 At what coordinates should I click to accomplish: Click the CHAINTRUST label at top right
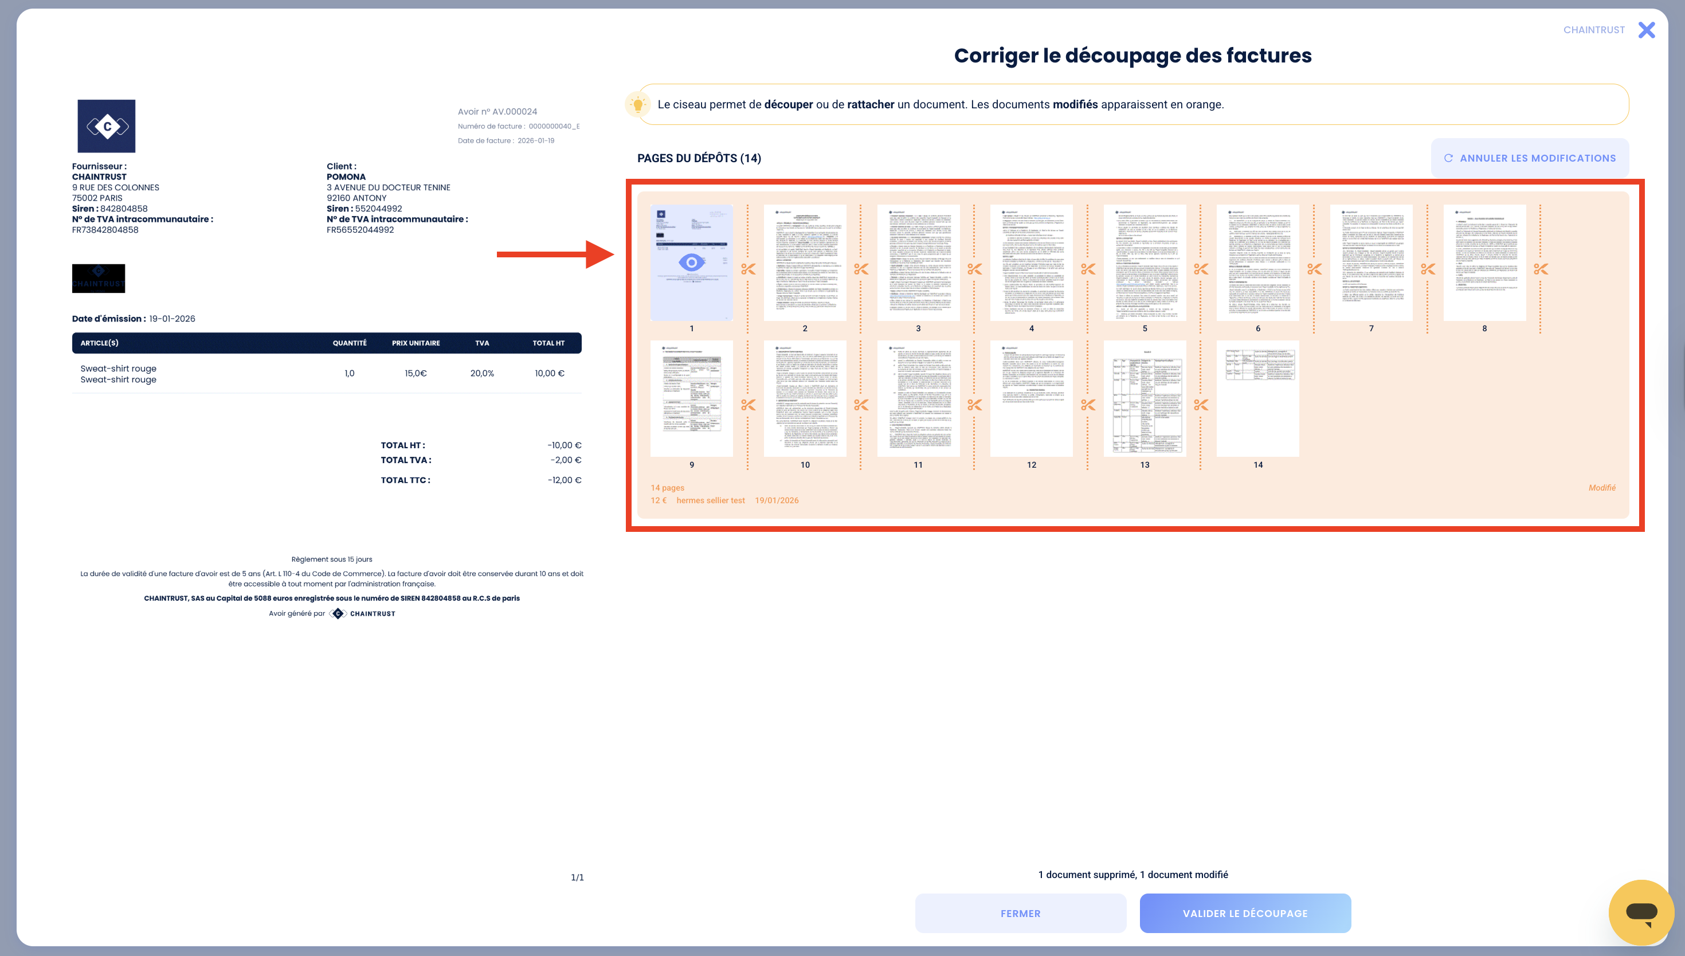coord(1594,30)
